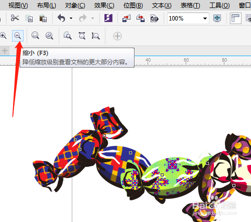The width and height of the screenshot is (251, 222).
Task: Click the Cut scissors icon
Action: pyautogui.click(x=15, y=18)
